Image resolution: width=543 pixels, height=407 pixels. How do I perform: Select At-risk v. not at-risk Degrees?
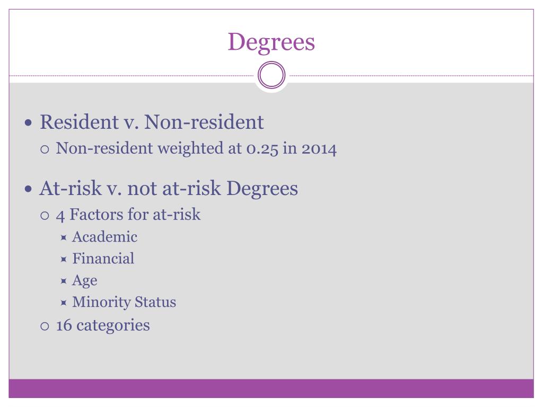[x=169, y=189]
